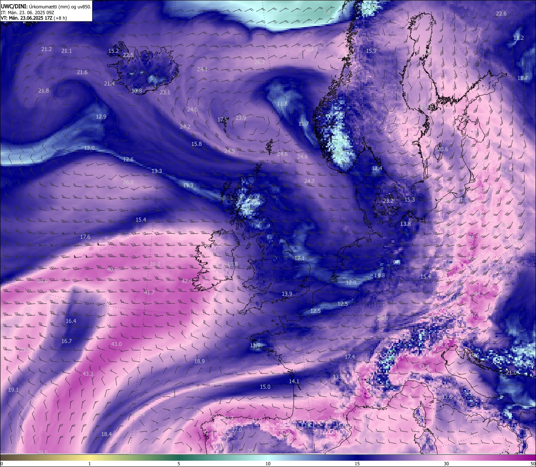
Task: Click the 15.9 value over Norway
Action: [371, 51]
